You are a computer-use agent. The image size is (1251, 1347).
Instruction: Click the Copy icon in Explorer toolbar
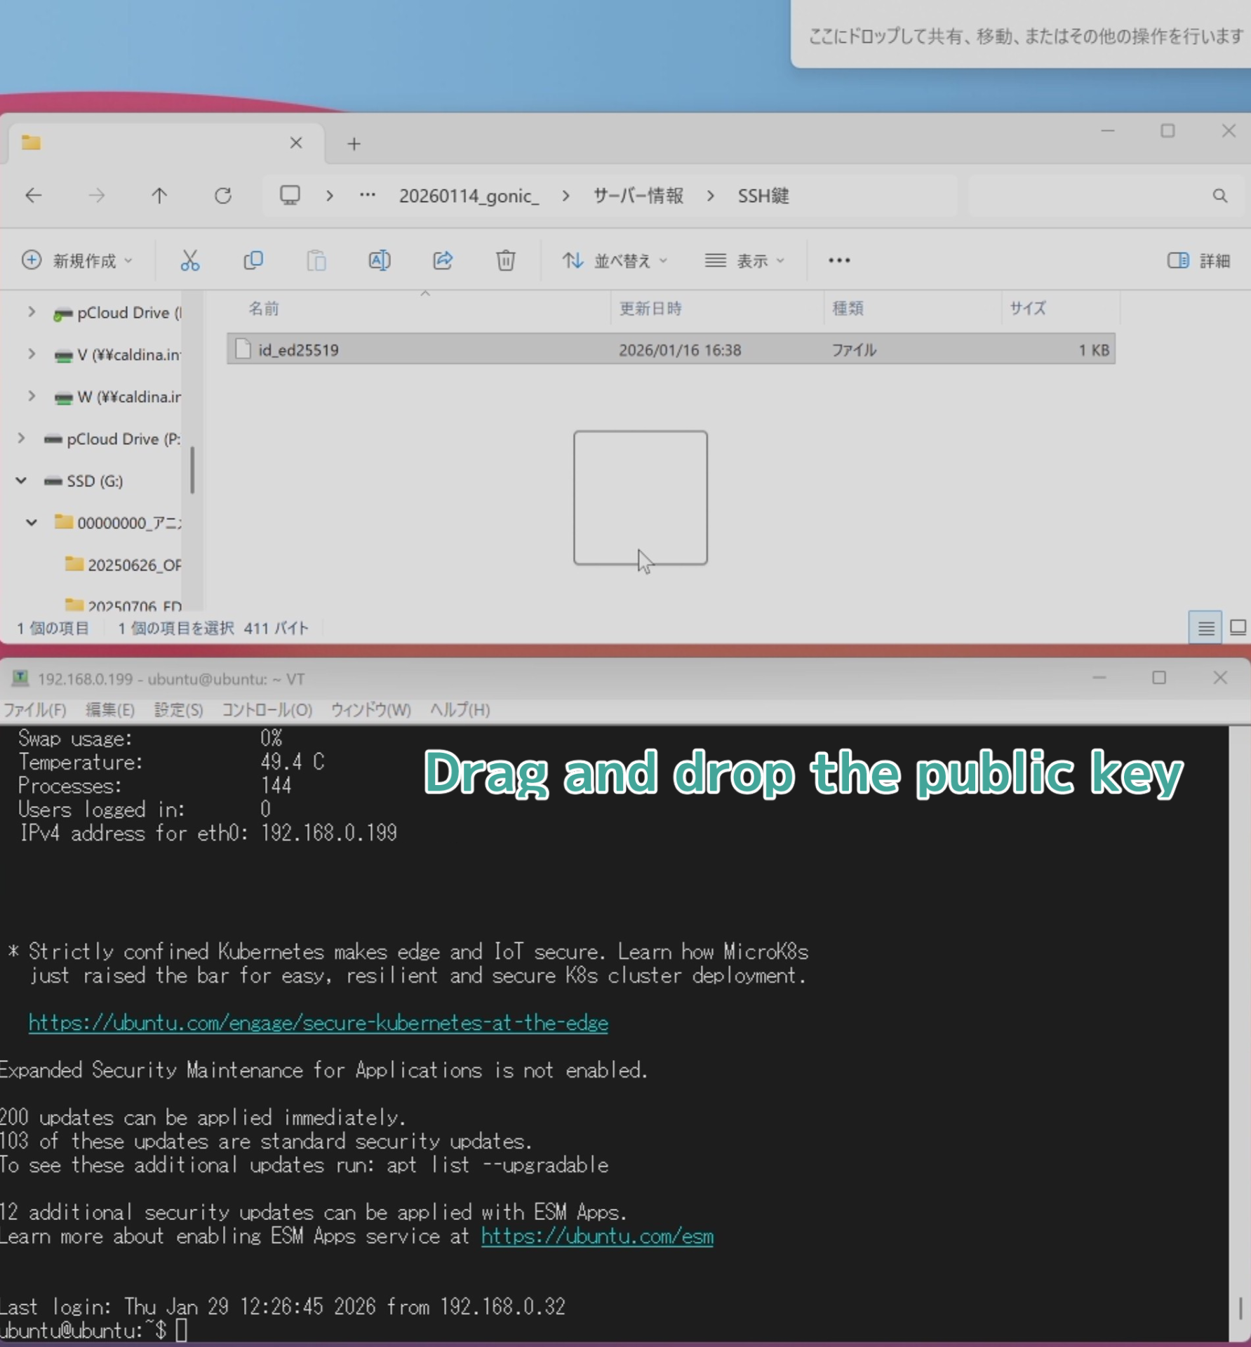(x=253, y=261)
